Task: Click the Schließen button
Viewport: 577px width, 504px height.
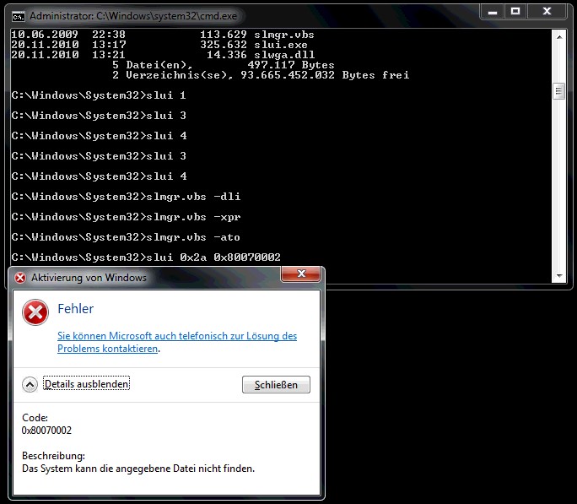Action: (276, 385)
